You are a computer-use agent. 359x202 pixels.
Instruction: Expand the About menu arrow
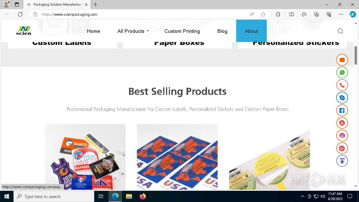(x=264, y=31)
